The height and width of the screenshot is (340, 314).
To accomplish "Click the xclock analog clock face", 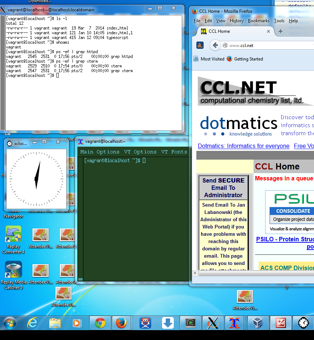I will coord(36,178).
